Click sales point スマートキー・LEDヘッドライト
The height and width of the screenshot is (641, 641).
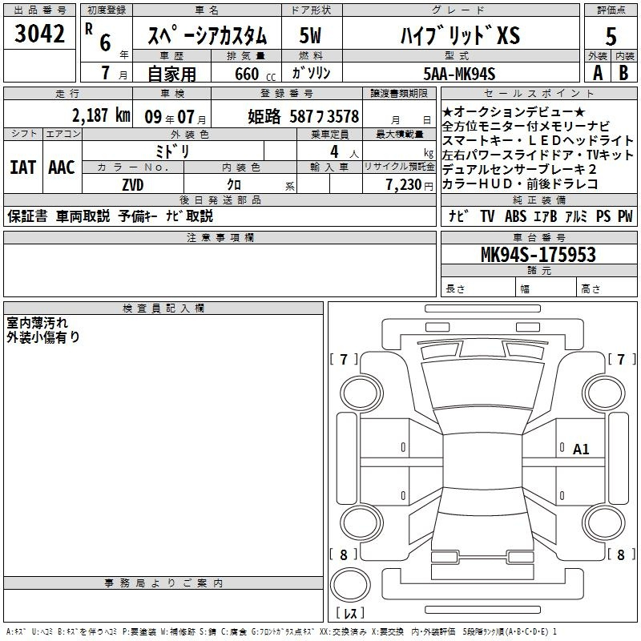tap(538, 140)
